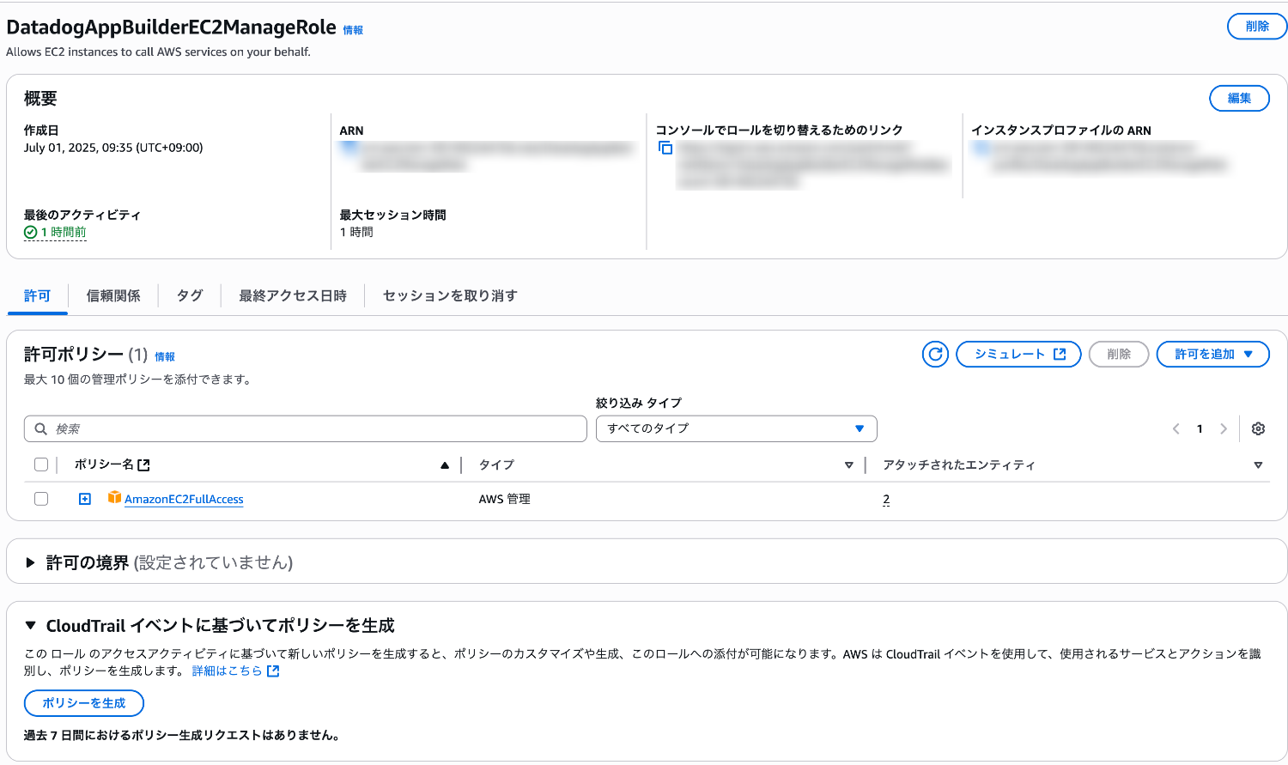
Task: Click the external link icon beside ポリシー名
Action: click(x=144, y=464)
